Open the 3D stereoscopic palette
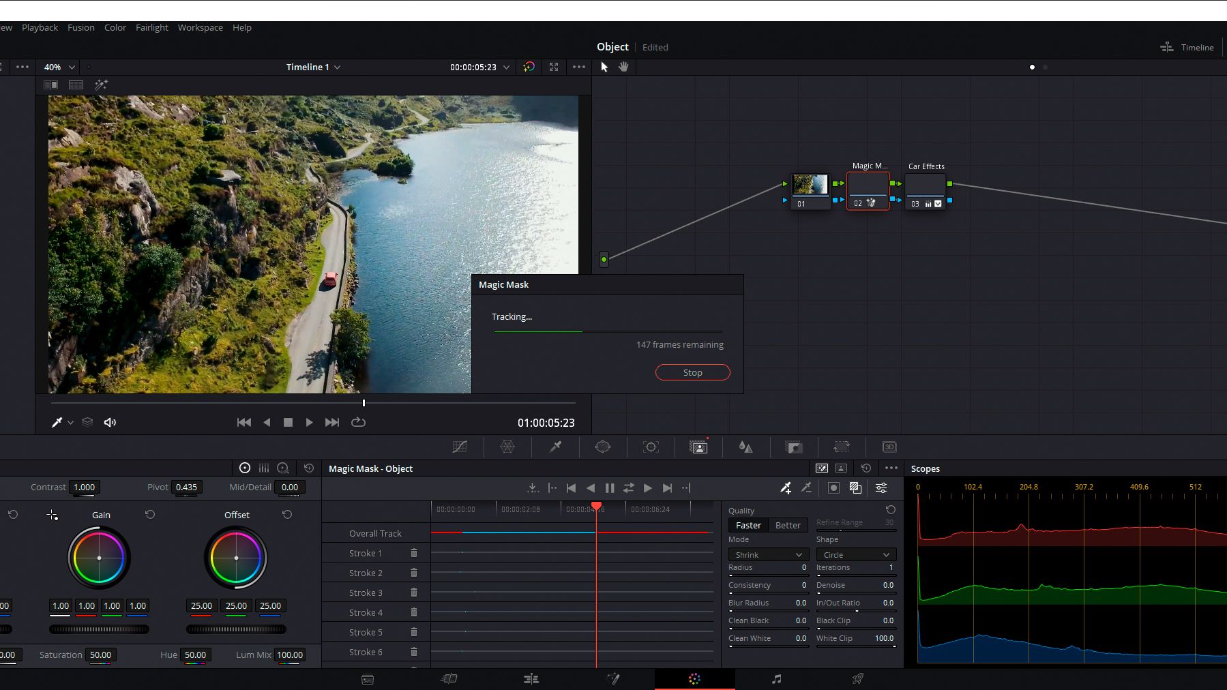 pyautogui.click(x=889, y=447)
